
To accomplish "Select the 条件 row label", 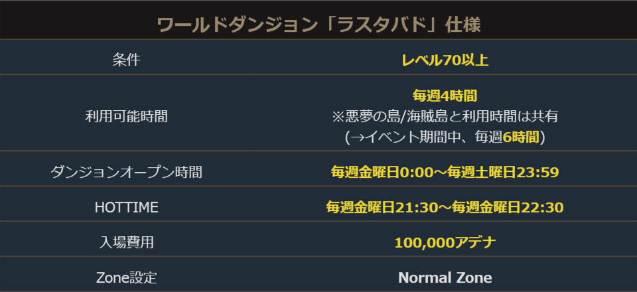I will tap(126, 60).
